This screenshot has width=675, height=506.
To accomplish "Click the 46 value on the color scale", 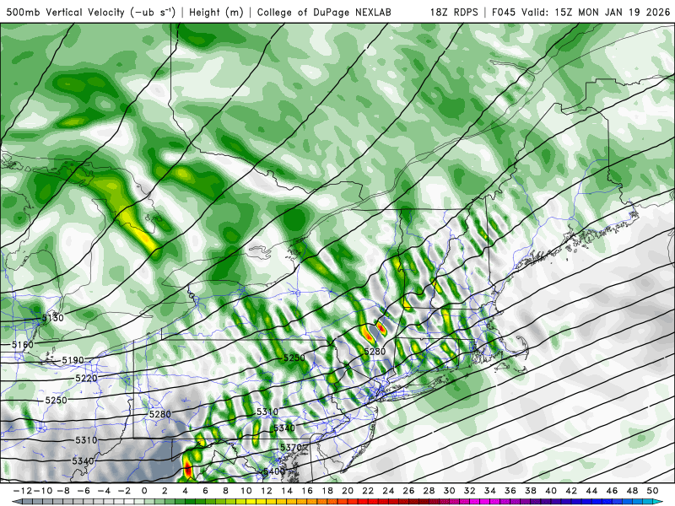I will click(x=613, y=491).
